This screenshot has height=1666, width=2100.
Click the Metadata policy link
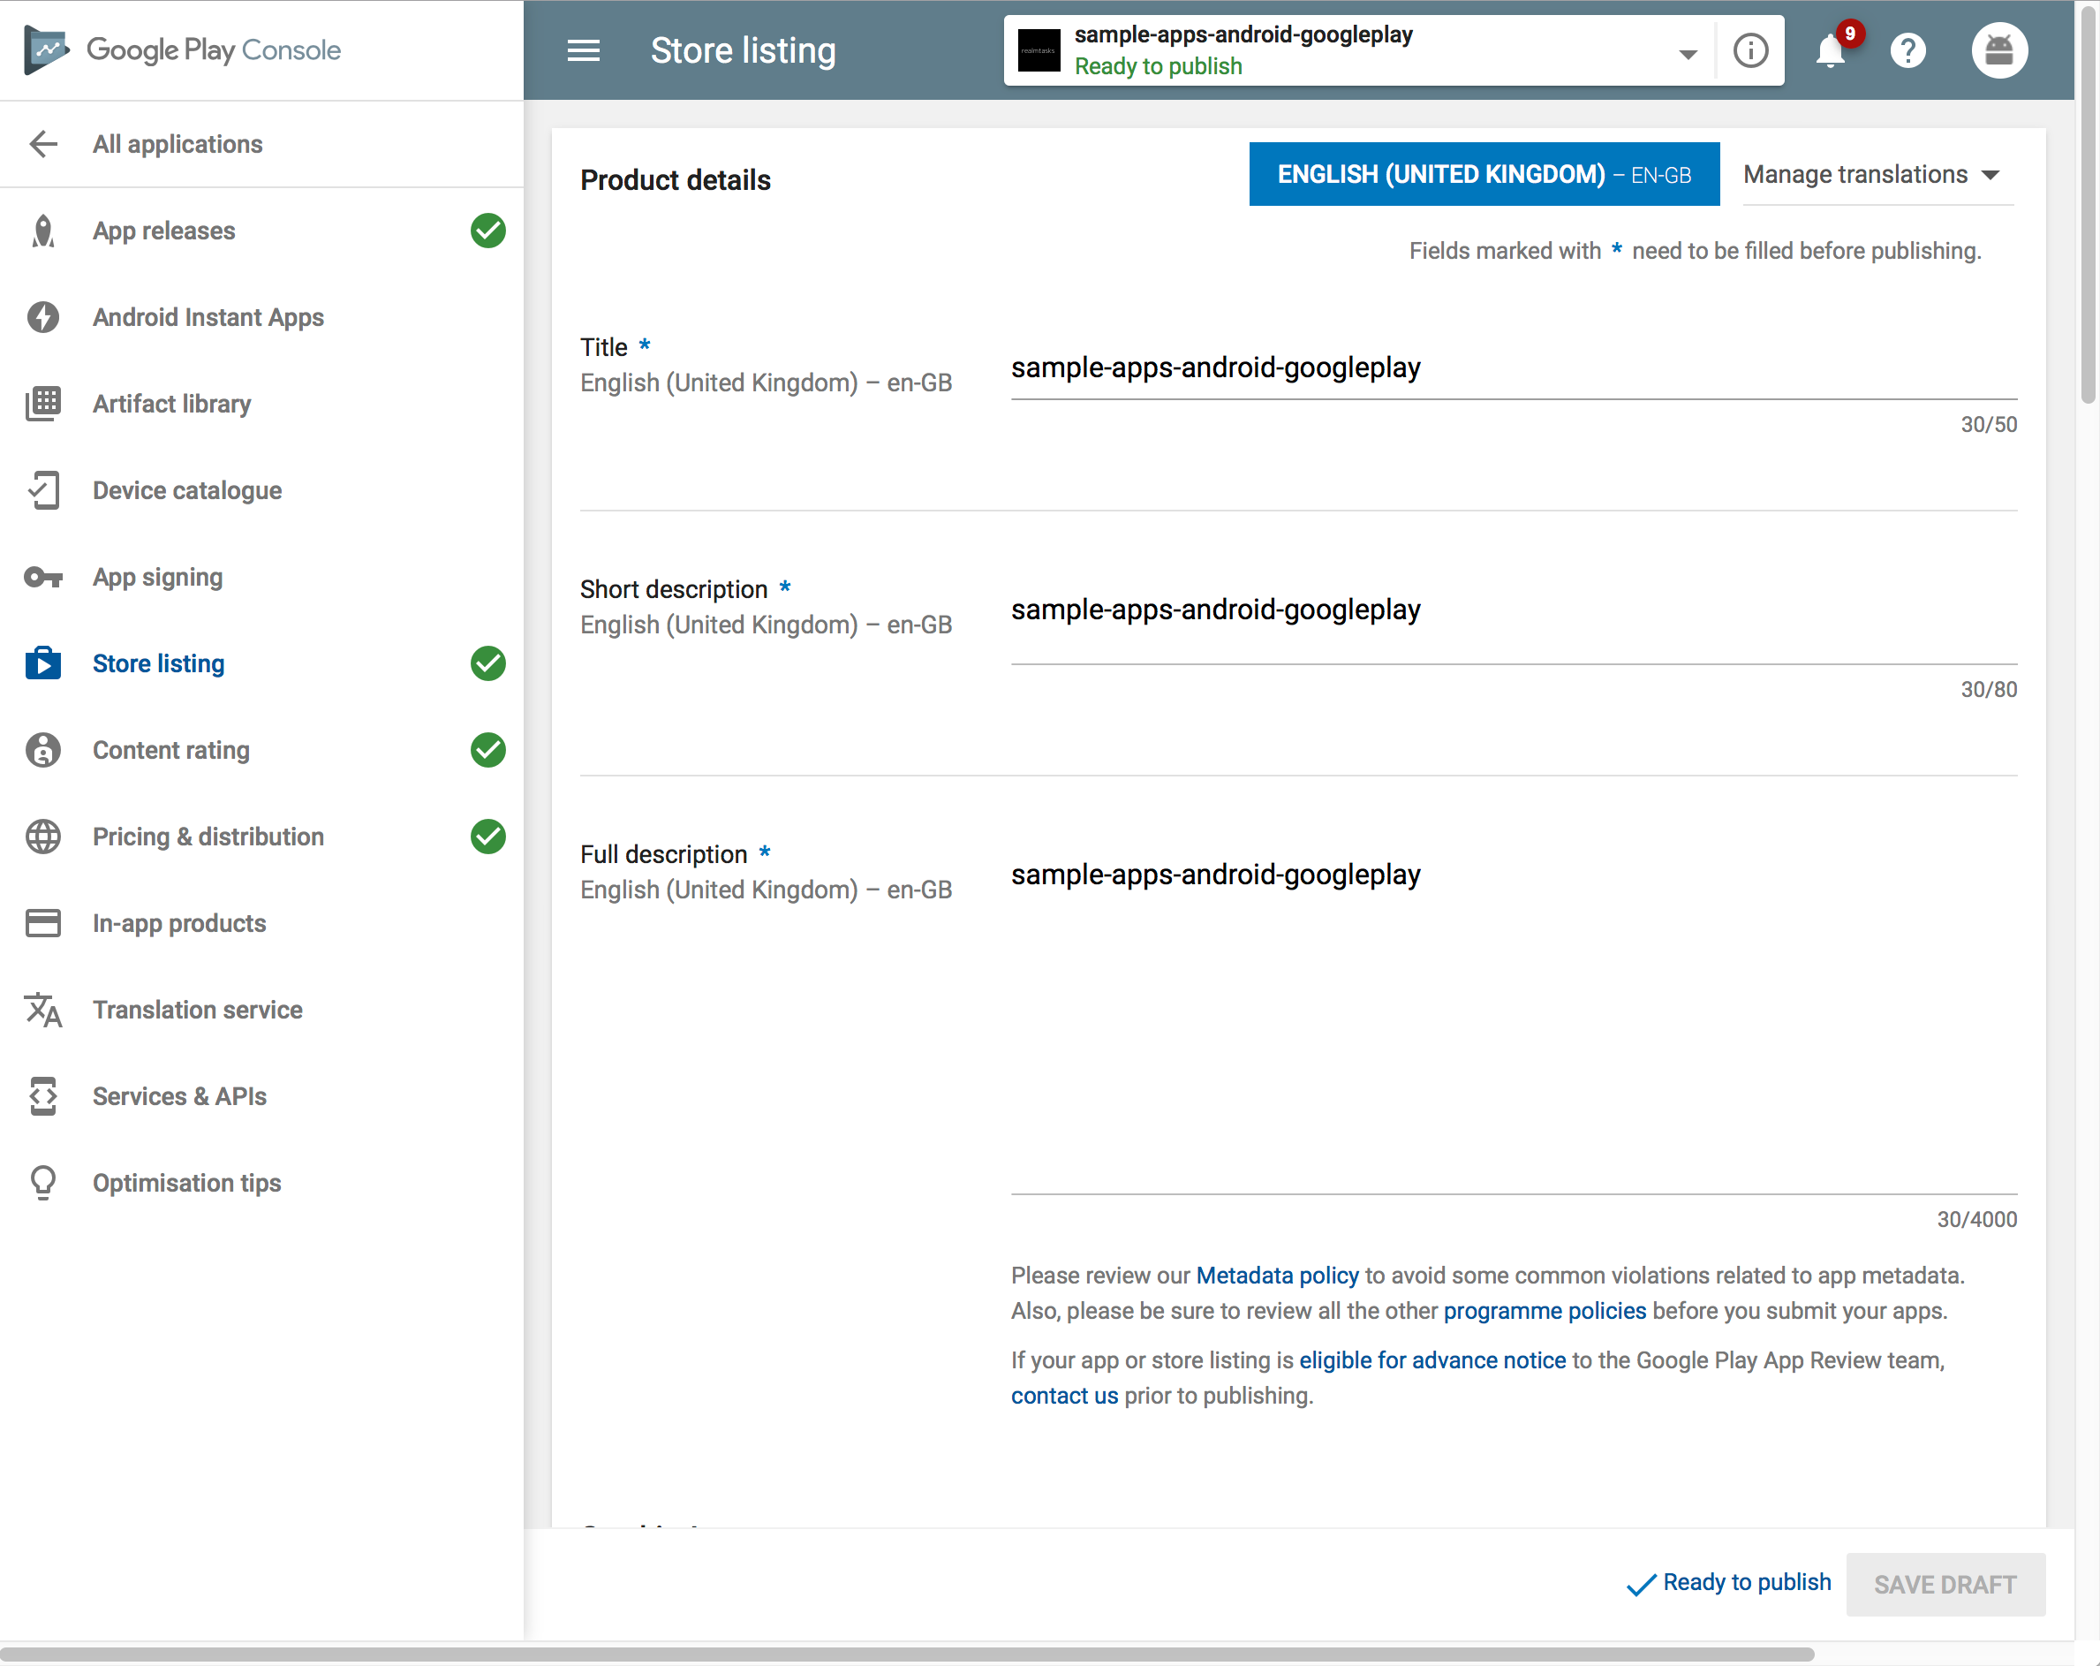[1276, 1276]
